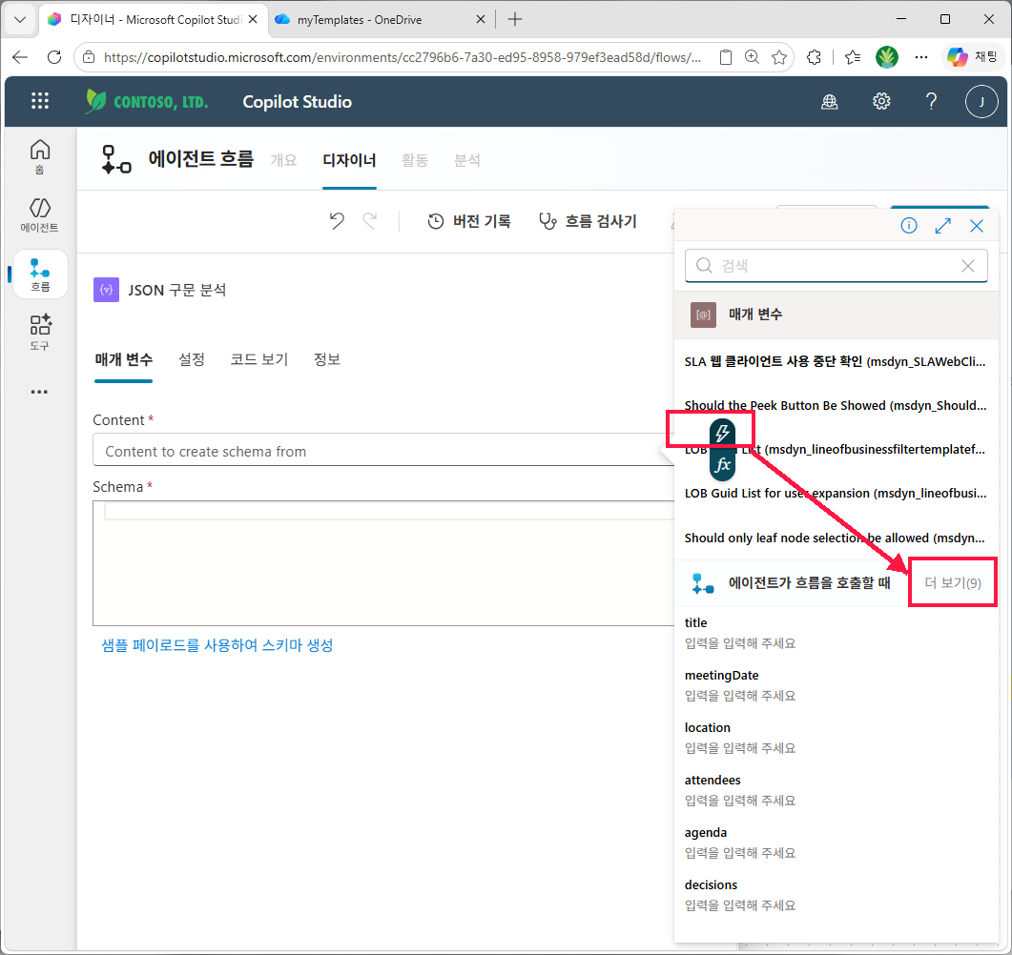Open Tools (도구) in the sidebar
The height and width of the screenshot is (955, 1012).
tap(39, 332)
